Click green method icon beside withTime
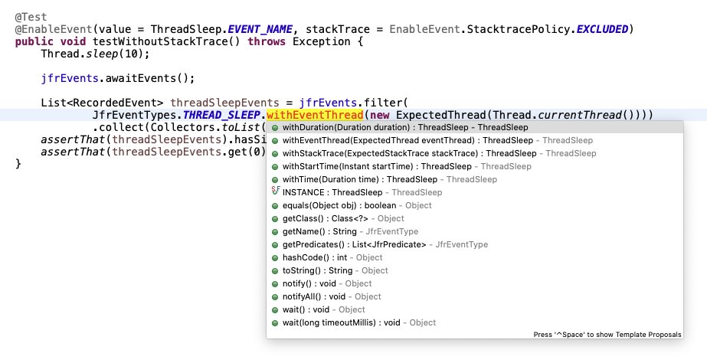Viewport: 707px width, 363px height. tap(275, 180)
